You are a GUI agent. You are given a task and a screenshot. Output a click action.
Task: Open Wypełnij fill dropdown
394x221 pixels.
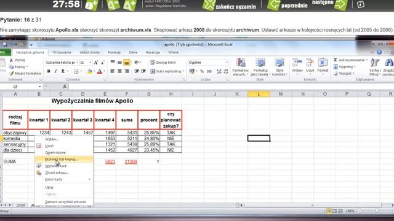click(x=345, y=67)
